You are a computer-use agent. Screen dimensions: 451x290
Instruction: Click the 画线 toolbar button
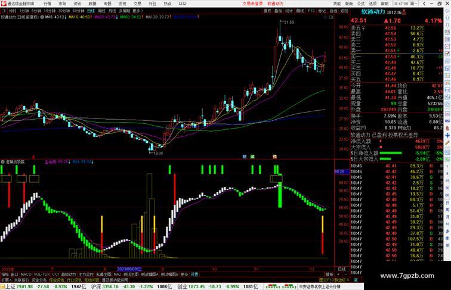coord(300,11)
